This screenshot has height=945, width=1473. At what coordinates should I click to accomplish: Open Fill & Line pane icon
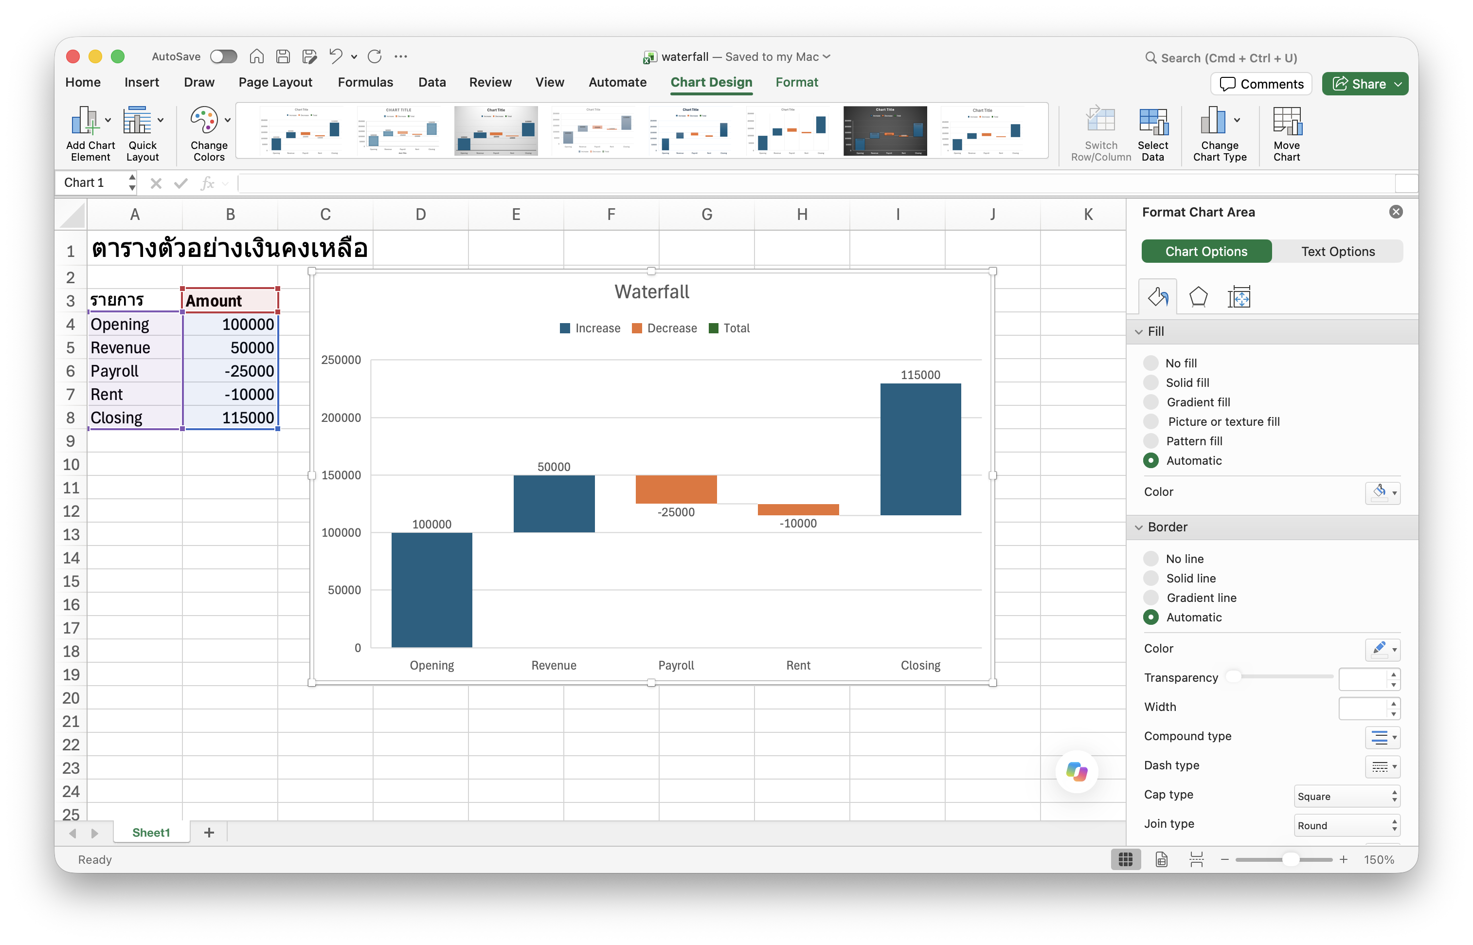(x=1158, y=297)
